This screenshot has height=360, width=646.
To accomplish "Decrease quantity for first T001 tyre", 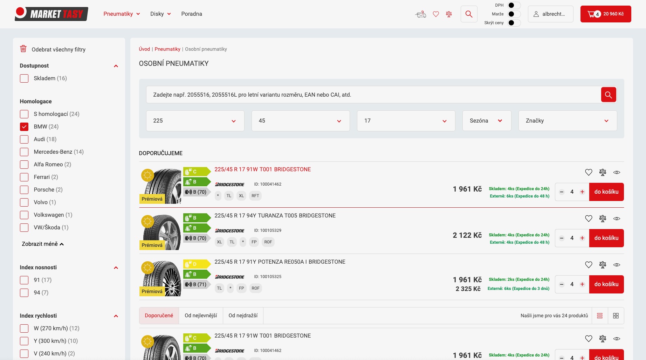I will click(562, 192).
